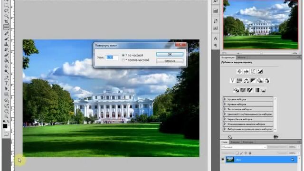Expand 'Уровни наборов' presets
Image resolution: width=304 pixels, height=171 pixels.
(225, 99)
